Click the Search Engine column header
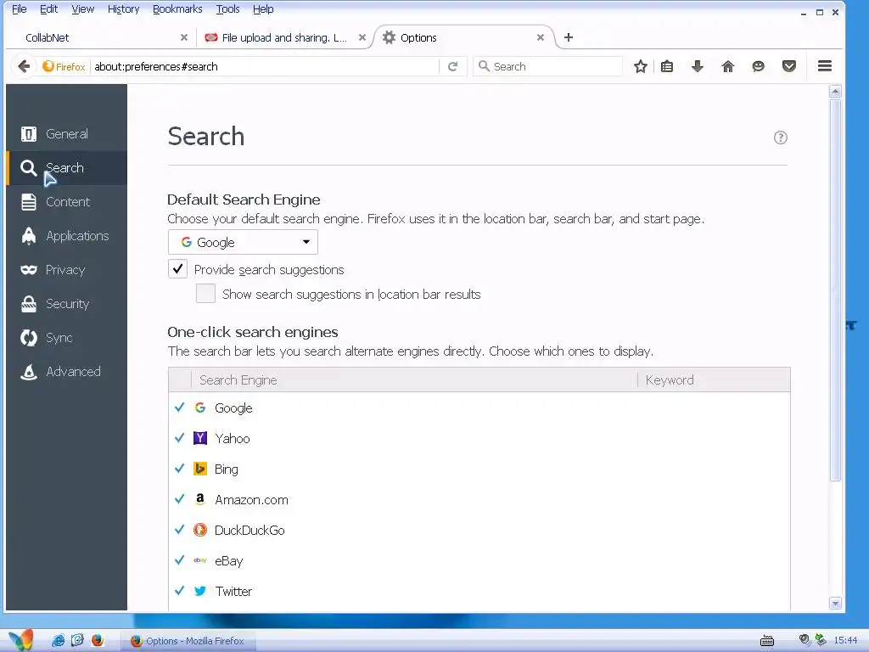 (414, 379)
